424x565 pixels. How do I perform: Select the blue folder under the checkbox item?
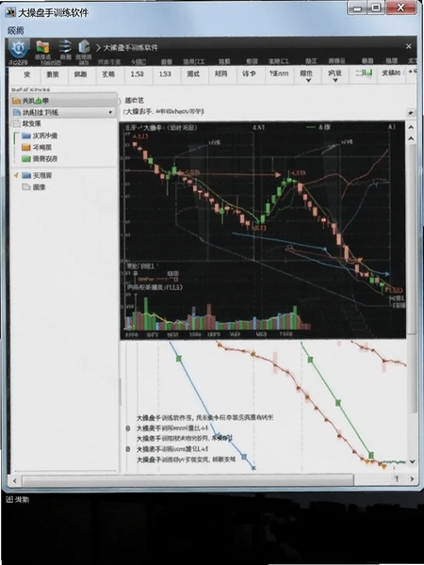coord(40,136)
